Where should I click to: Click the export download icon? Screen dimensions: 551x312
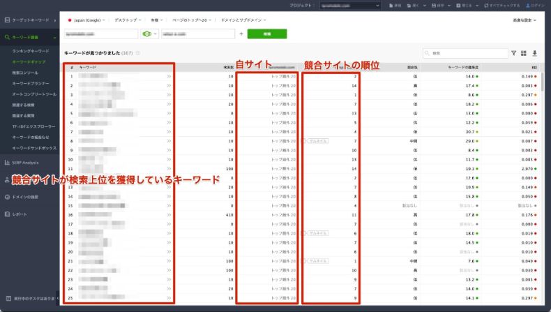(x=534, y=53)
